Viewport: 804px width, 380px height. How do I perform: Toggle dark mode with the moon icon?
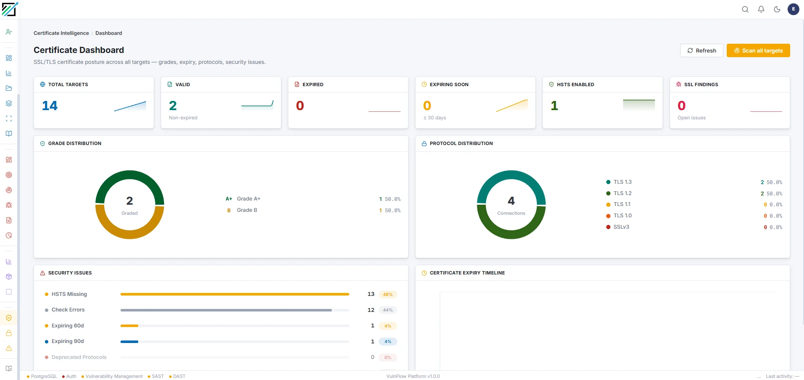pyautogui.click(x=777, y=9)
